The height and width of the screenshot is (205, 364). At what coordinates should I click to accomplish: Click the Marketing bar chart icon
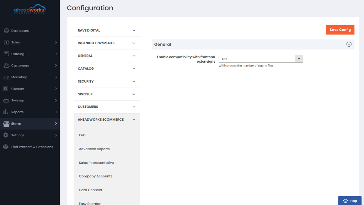tap(6, 77)
